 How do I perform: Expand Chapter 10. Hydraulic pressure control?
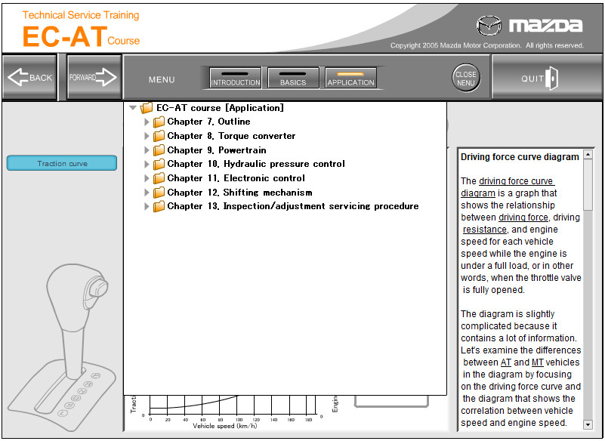[x=147, y=164]
